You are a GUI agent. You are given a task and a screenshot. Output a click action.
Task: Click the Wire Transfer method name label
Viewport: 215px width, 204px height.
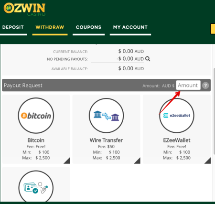[x=106, y=140]
